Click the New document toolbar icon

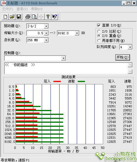(5, 17)
